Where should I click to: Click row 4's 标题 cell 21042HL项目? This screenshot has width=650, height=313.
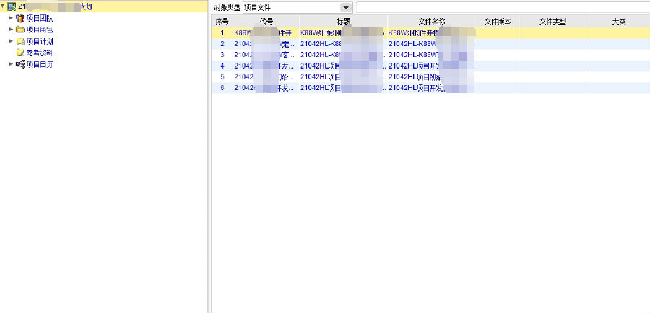tap(343, 66)
